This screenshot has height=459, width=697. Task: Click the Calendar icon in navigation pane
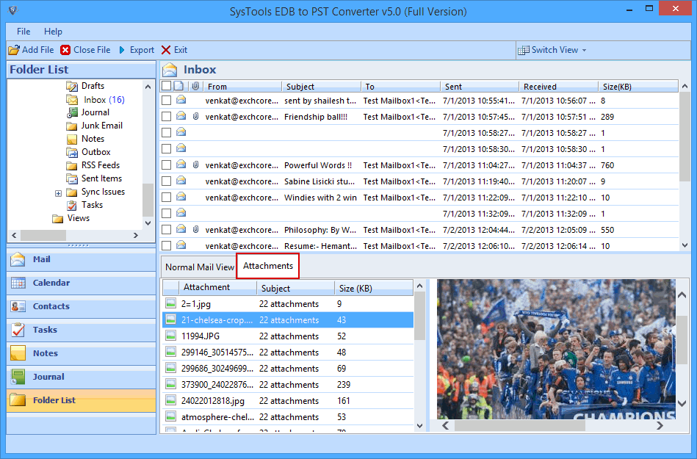pyautogui.click(x=18, y=283)
